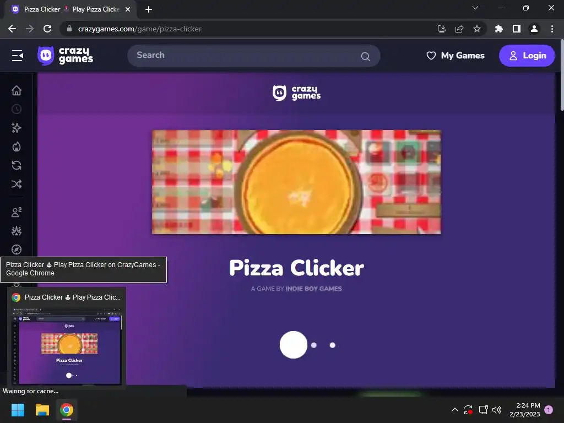Screen dimensions: 564x423
Task: Open File Explorer from taskbar
Action: 42,410
